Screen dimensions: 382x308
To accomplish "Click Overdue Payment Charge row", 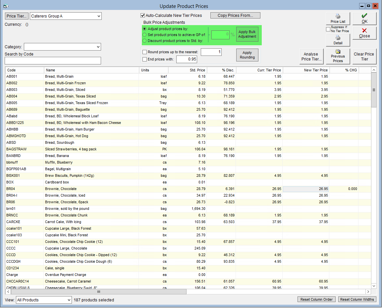I will click(x=188, y=275).
